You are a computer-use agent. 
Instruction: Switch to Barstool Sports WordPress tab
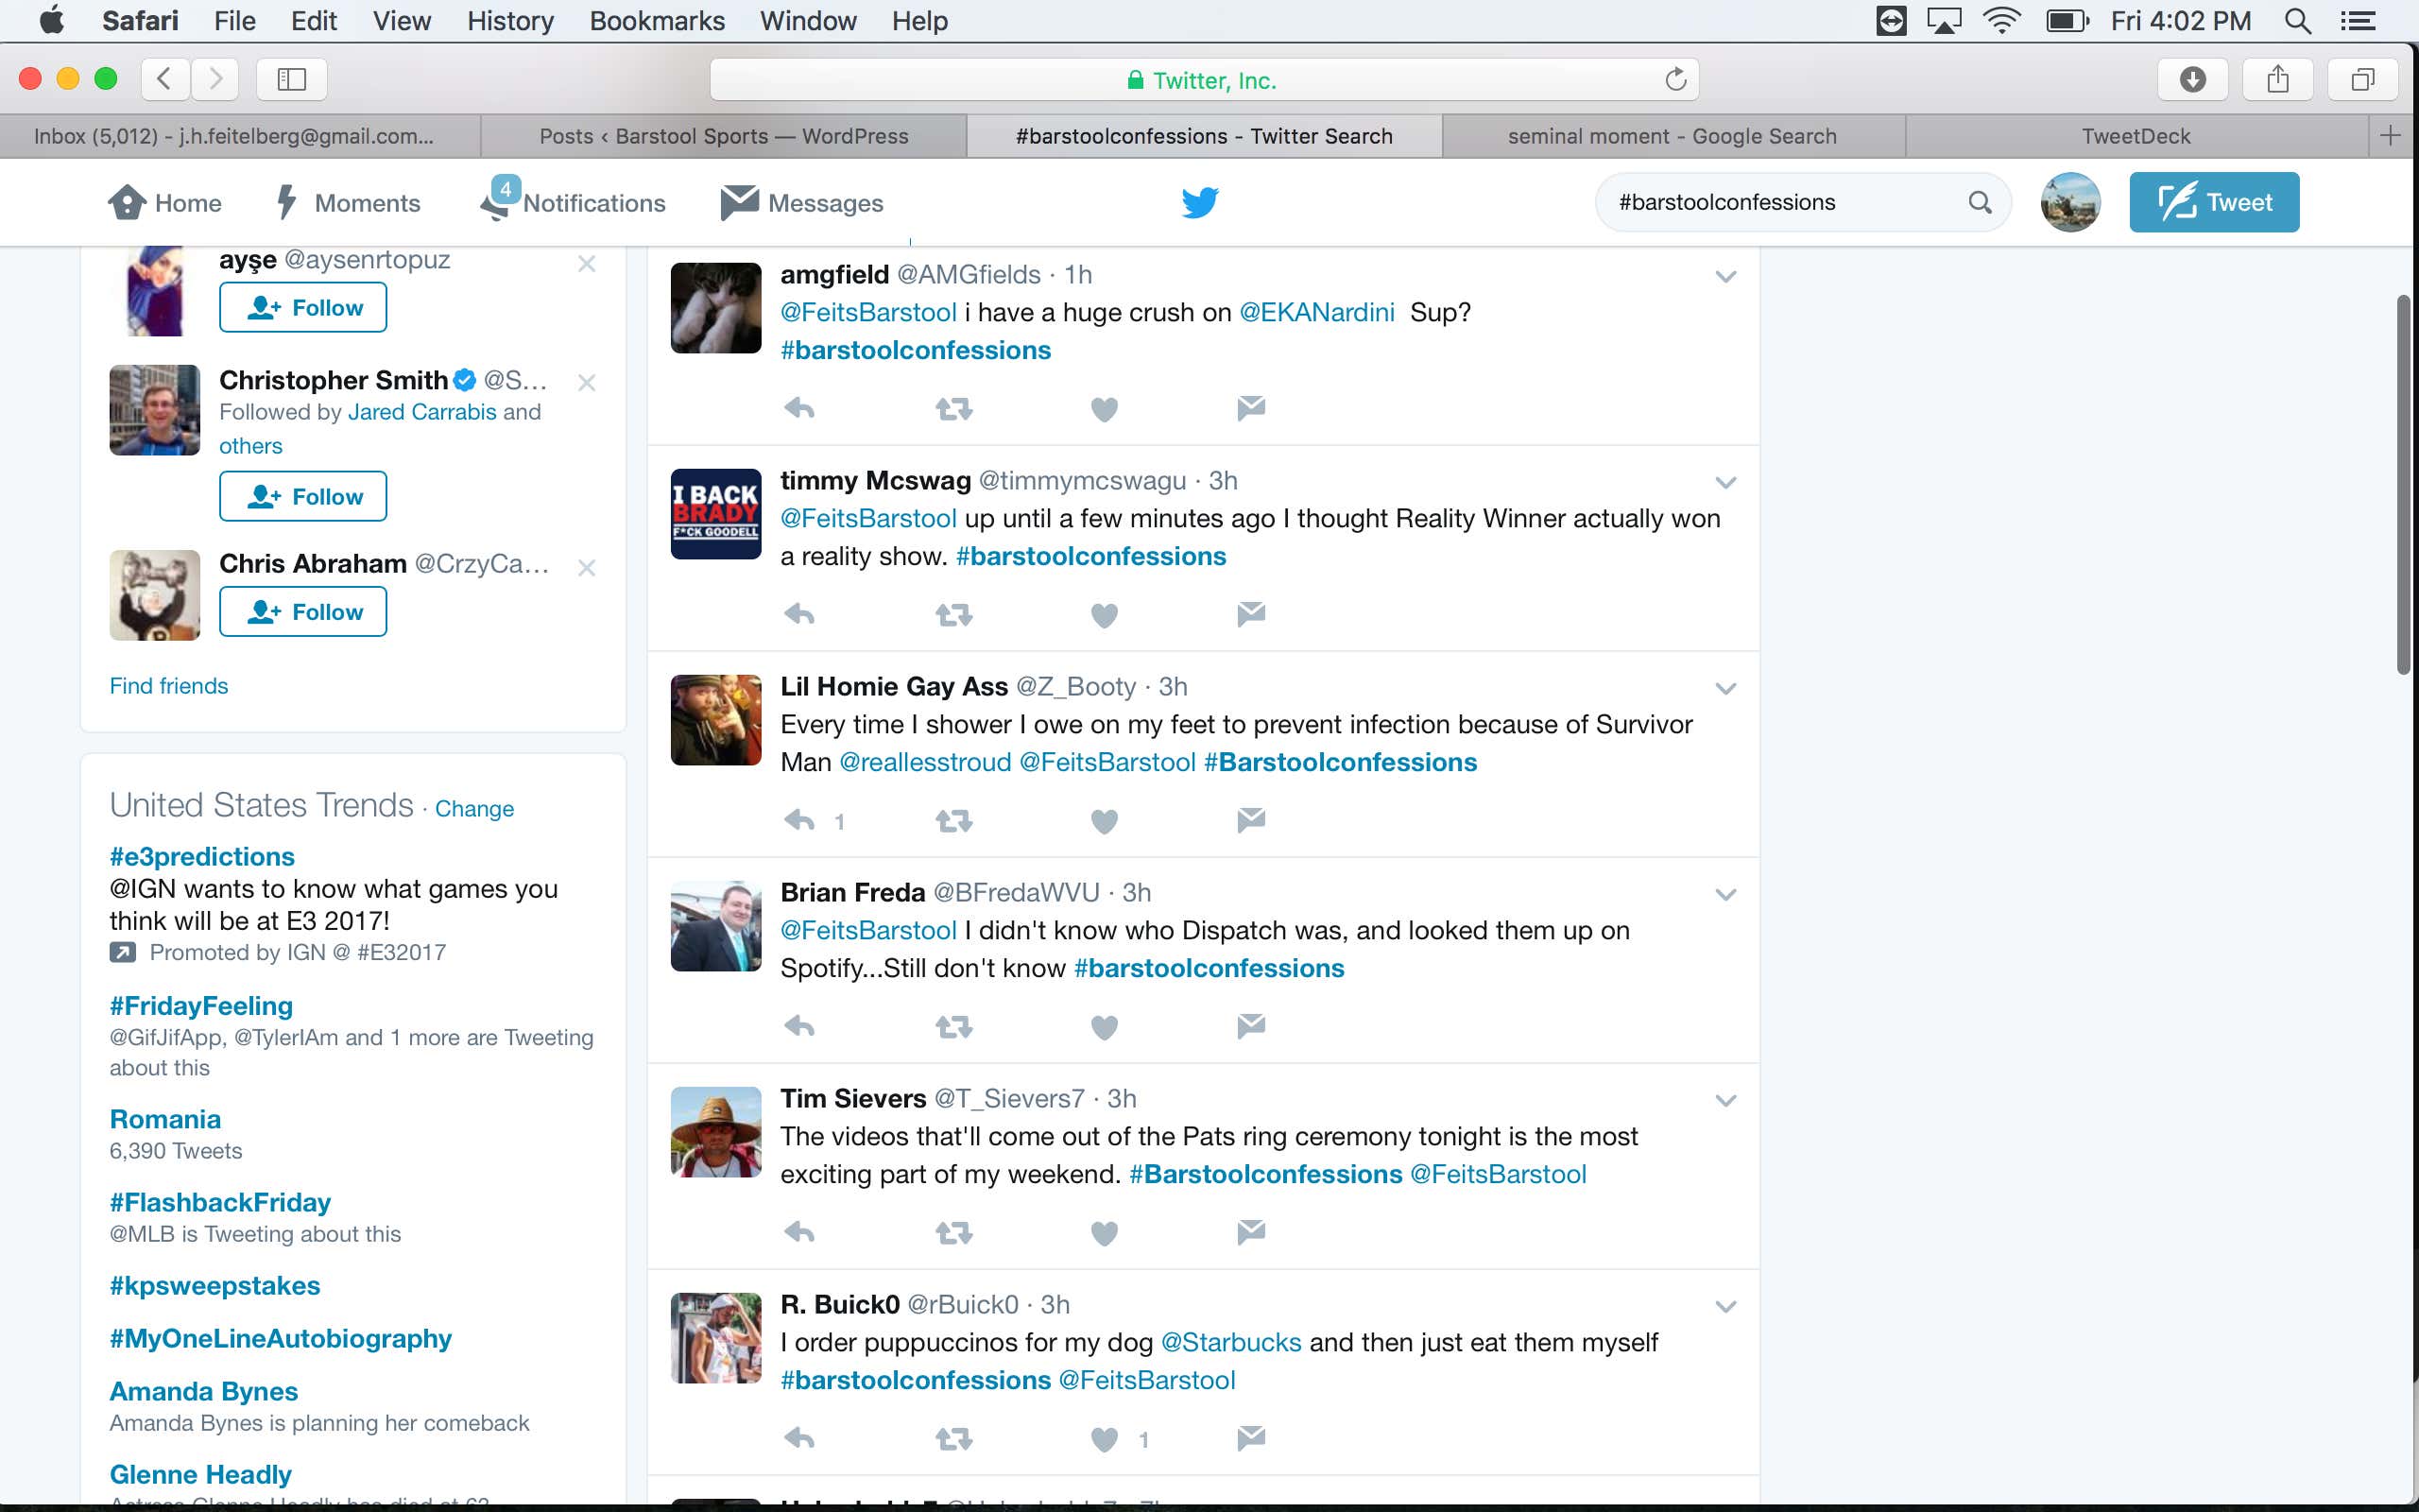(x=724, y=136)
